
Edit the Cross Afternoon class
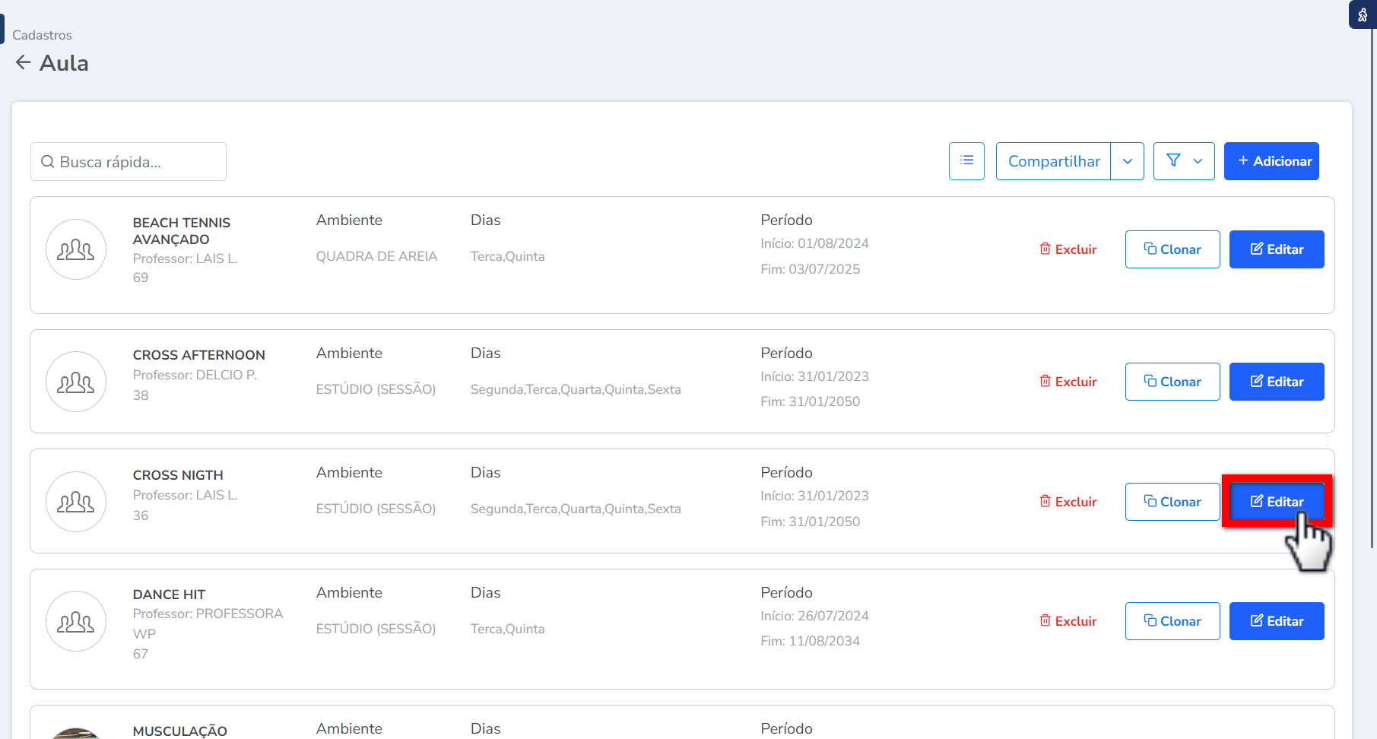click(x=1276, y=382)
